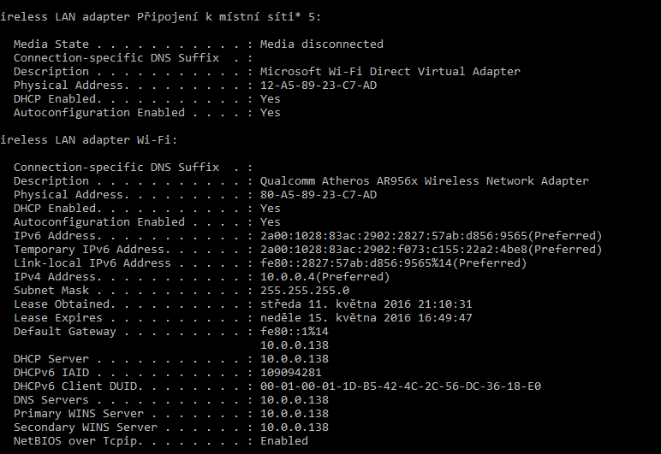Click the Qualcomm Atheros AR956x adapter description
Viewport: 661px width, 454px height.
pos(424,181)
